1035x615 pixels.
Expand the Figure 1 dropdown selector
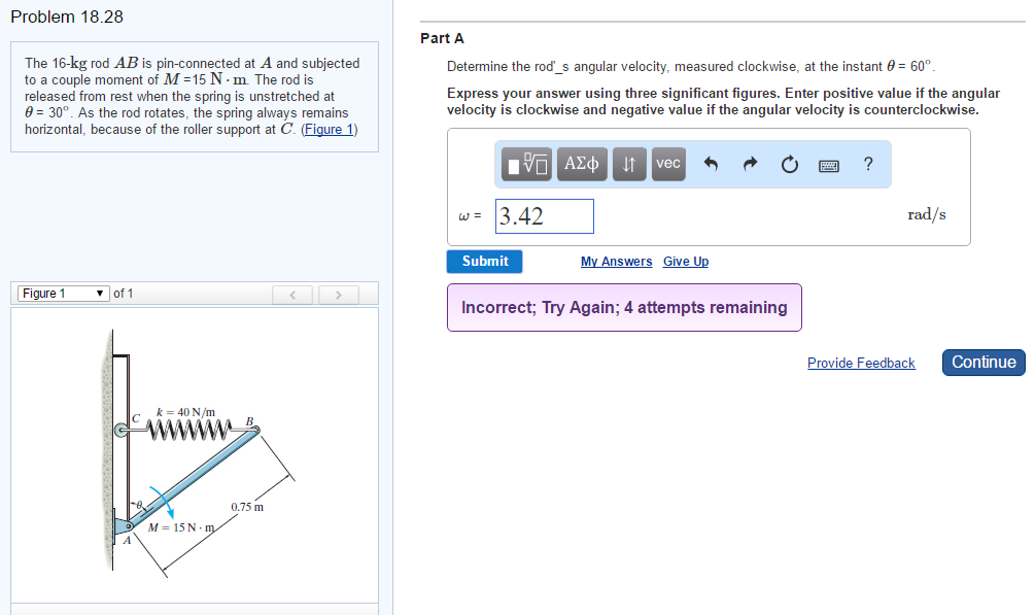(63, 294)
